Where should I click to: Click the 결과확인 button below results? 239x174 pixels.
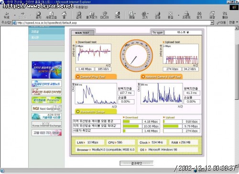(137, 163)
